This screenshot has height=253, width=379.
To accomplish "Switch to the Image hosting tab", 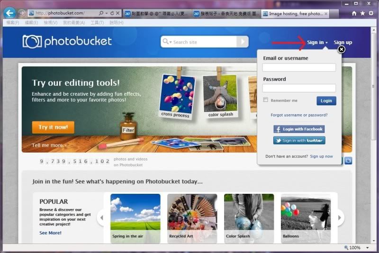I will 295,14.
